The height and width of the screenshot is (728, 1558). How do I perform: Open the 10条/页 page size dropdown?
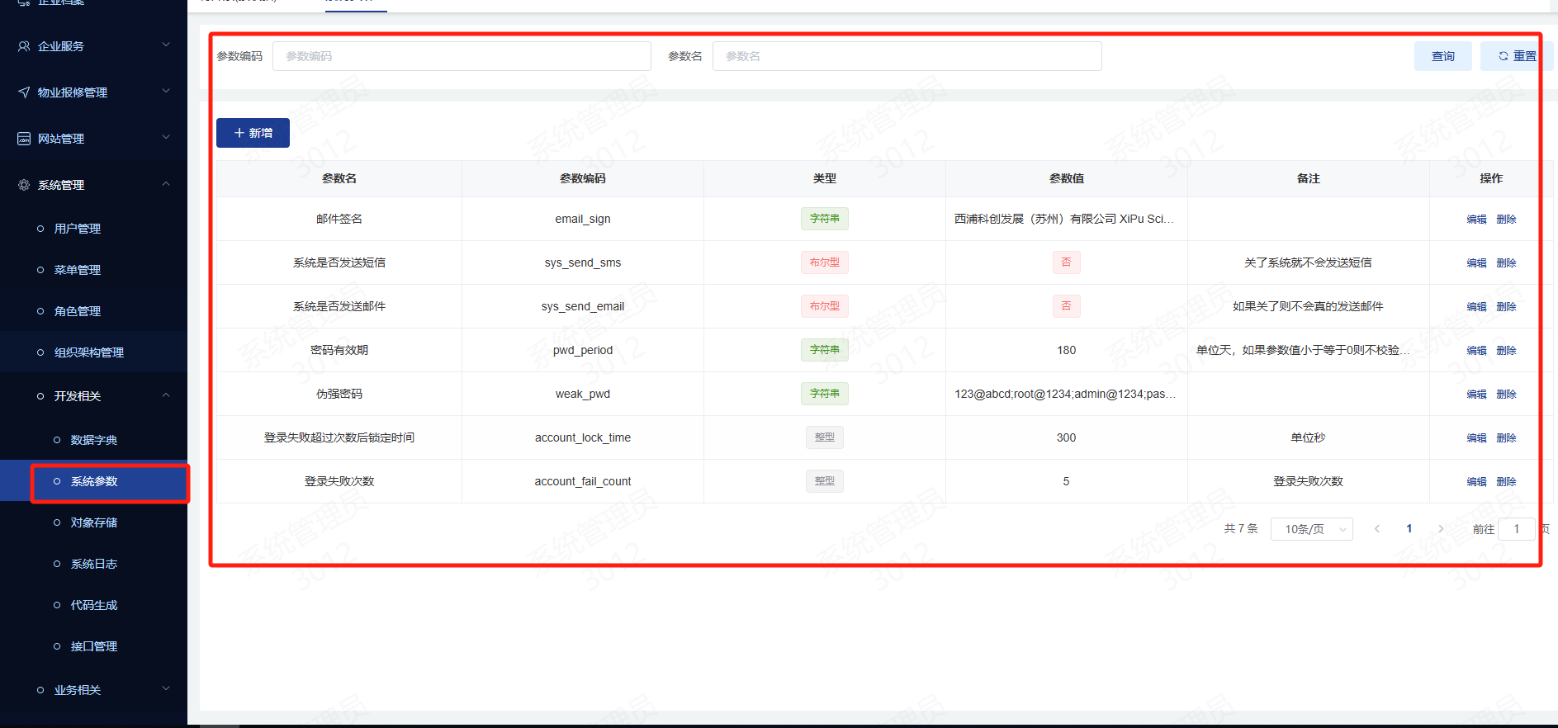(x=1311, y=529)
